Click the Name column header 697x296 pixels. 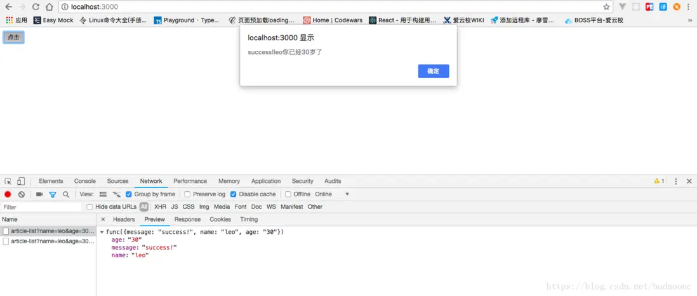coord(48,219)
